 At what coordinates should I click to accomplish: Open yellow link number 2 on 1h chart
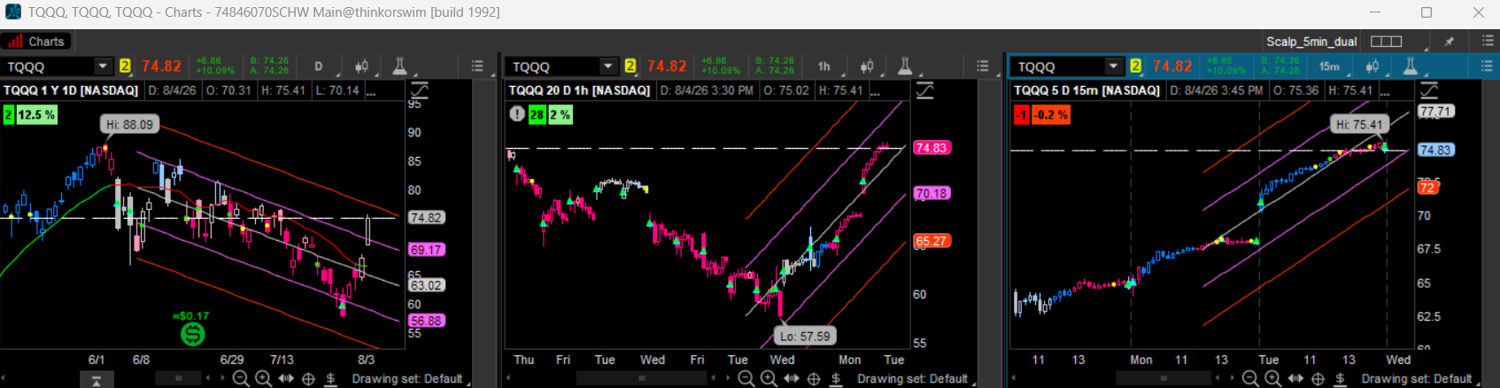point(630,66)
